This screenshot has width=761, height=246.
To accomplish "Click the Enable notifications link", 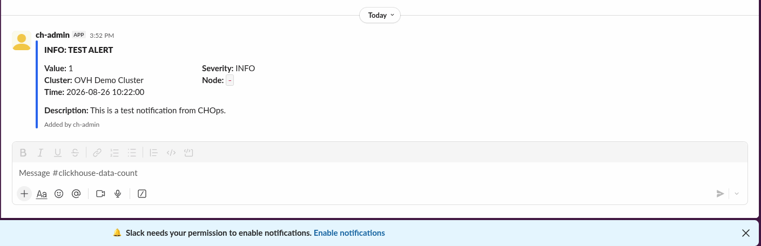I will point(349,233).
